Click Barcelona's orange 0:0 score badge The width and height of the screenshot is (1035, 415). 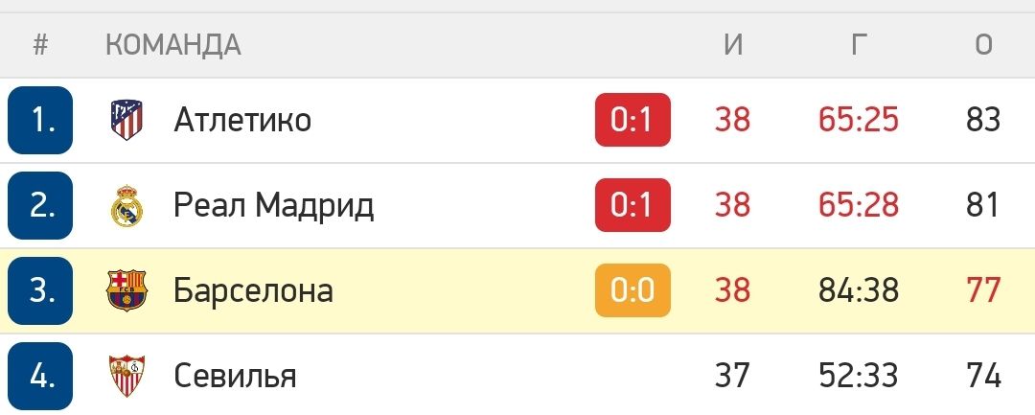(x=632, y=290)
